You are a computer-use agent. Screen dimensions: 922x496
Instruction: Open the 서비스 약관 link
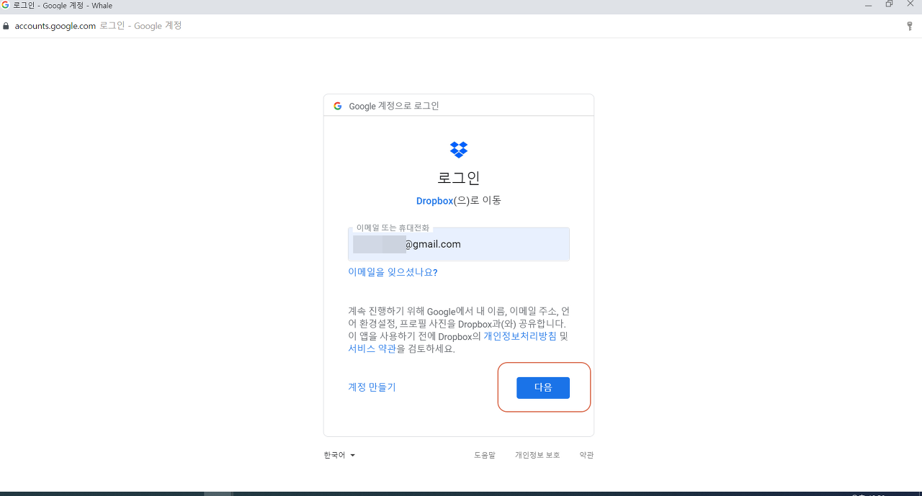[x=372, y=348]
